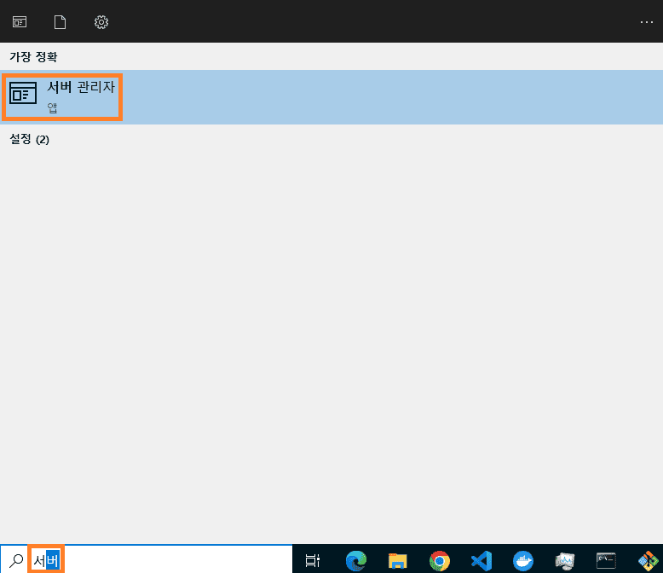Open Visual Studio Code from the taskbar
Image resolution: width=663 pixels, height=573 pixels.
tap(481, 561)
